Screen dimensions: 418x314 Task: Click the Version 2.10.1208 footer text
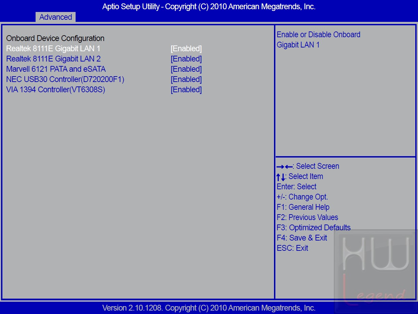pos(209,308)
